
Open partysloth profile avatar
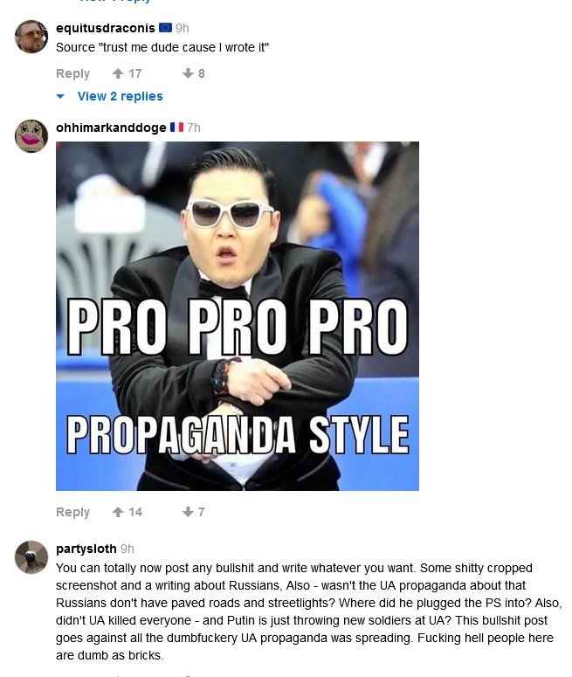pyautogui.click(x=31, y=557)
